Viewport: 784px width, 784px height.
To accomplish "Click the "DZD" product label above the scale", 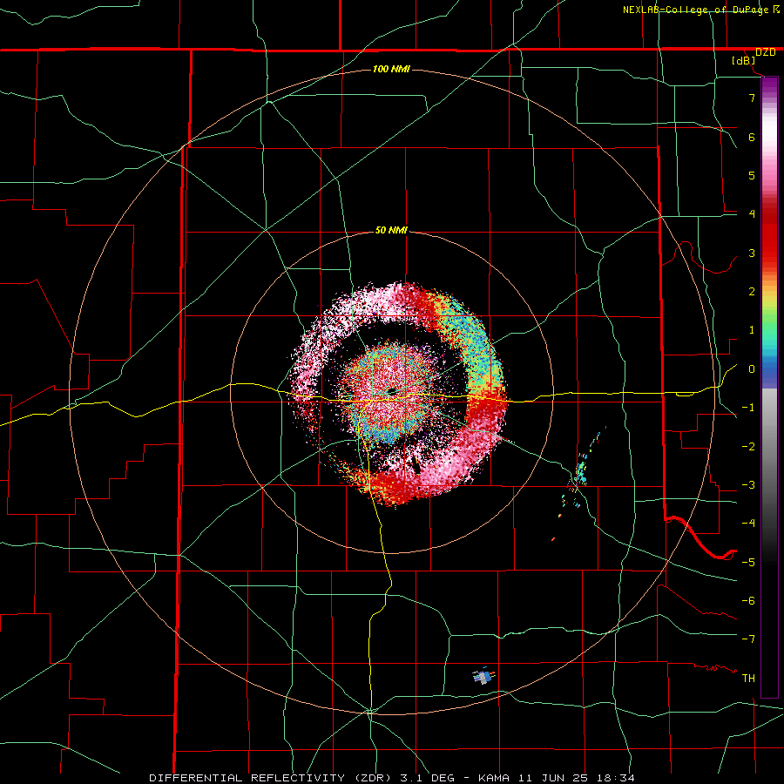I will pyautogui.click(x=765, y=52).
